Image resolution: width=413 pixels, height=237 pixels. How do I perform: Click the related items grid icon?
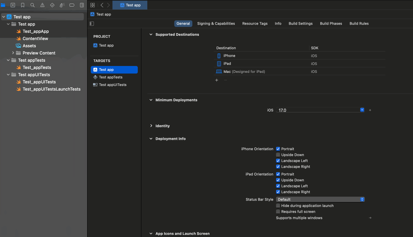click(x=93, y=5)
